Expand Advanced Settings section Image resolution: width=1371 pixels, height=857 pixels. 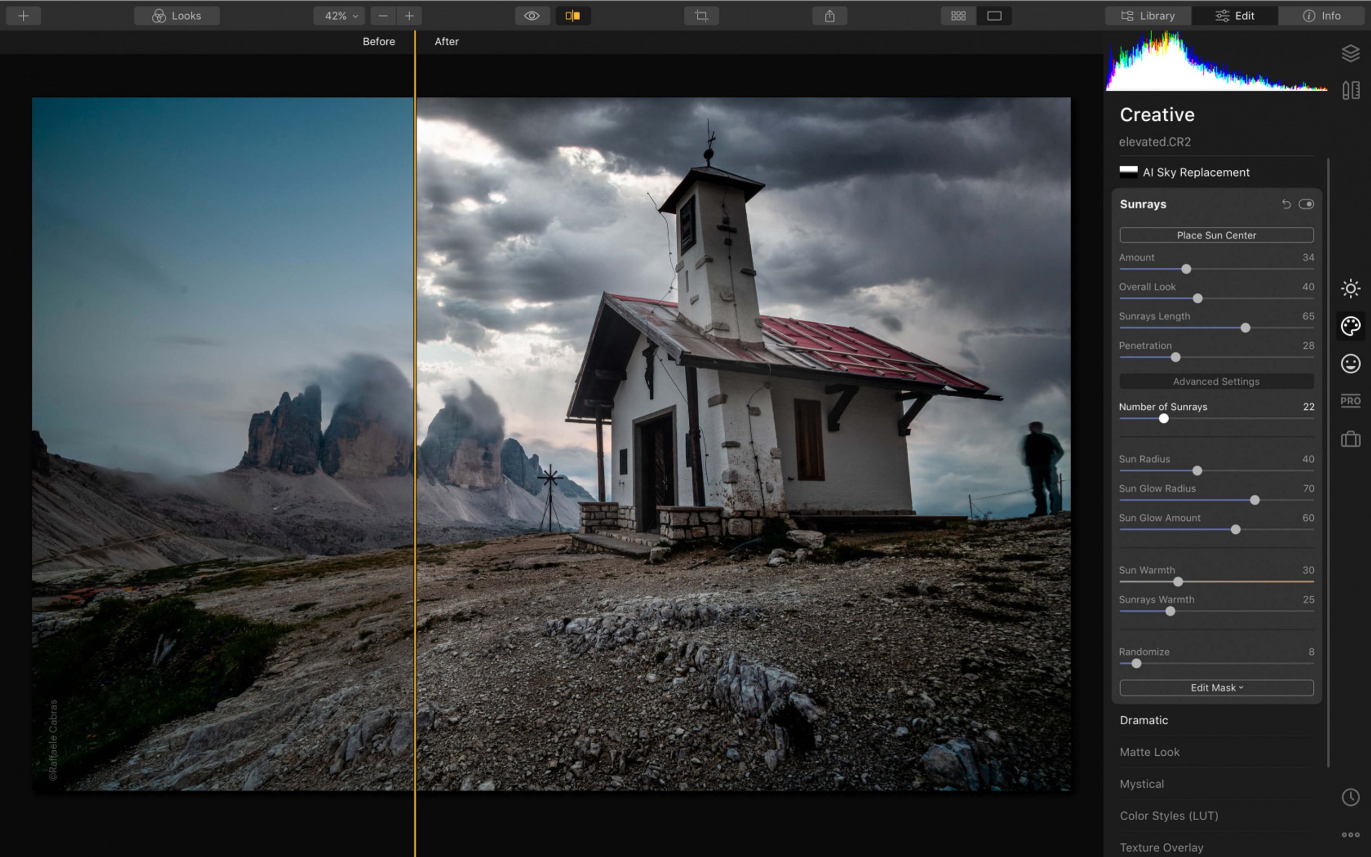click(x=1217, y=381)
